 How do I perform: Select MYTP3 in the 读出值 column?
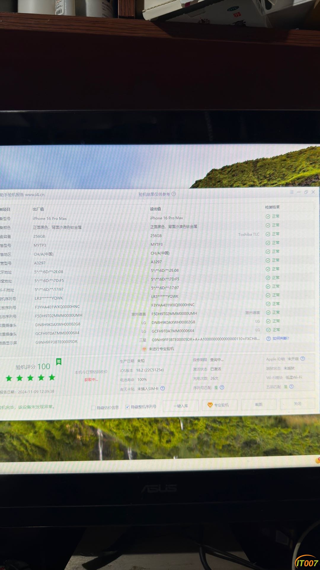click(156, 244)
